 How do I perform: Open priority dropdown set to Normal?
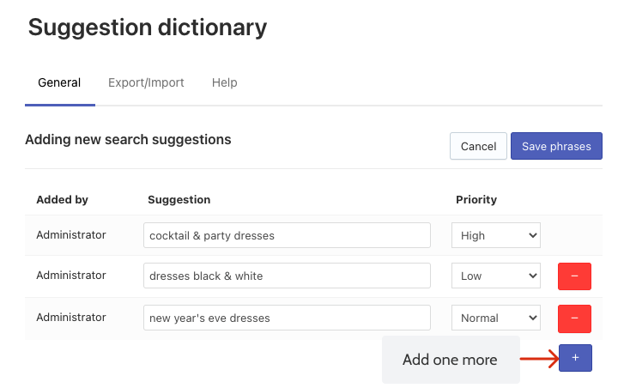coord(496,318)
